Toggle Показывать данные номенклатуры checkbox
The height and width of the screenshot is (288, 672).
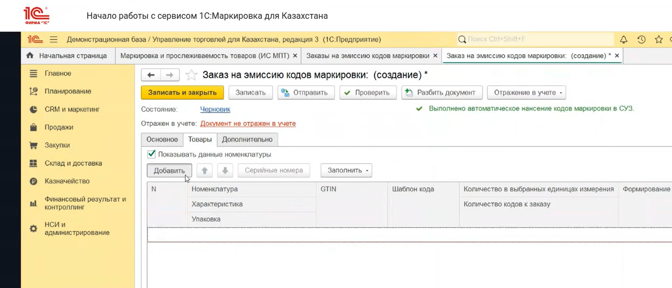(152, 155)
